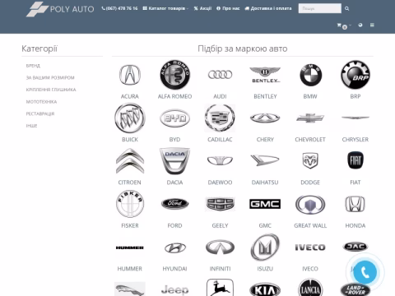395x296 pixels.
Task: Choose the John Deere deer logo
Action: (220, 287)
